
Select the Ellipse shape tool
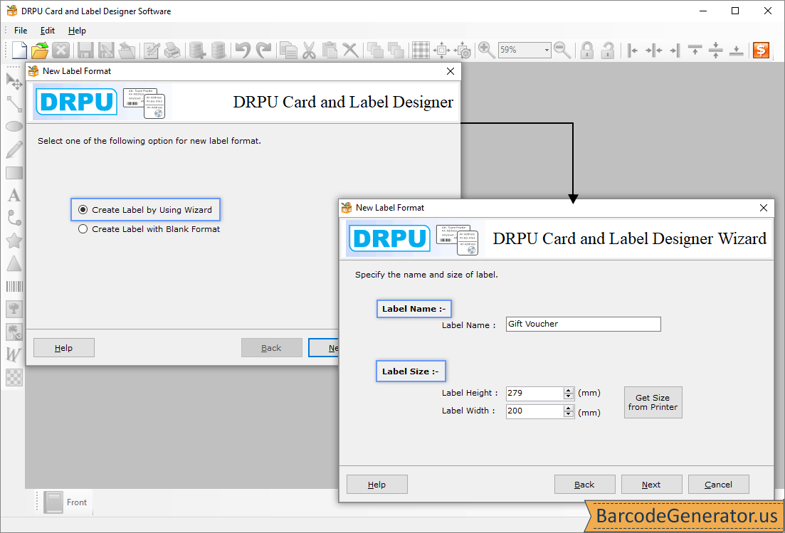(x=14, y=126)
